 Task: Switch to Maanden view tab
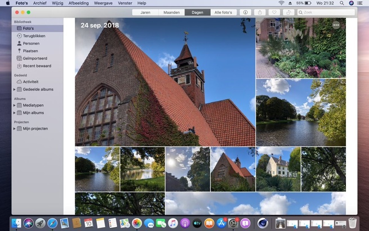[x=172, y=12]
